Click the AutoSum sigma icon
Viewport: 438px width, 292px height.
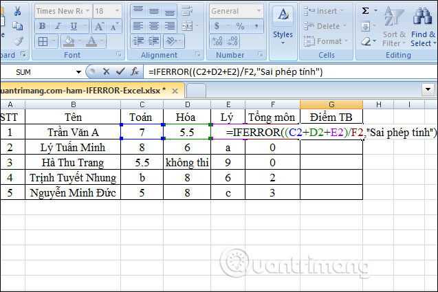[x=365, y=10]
